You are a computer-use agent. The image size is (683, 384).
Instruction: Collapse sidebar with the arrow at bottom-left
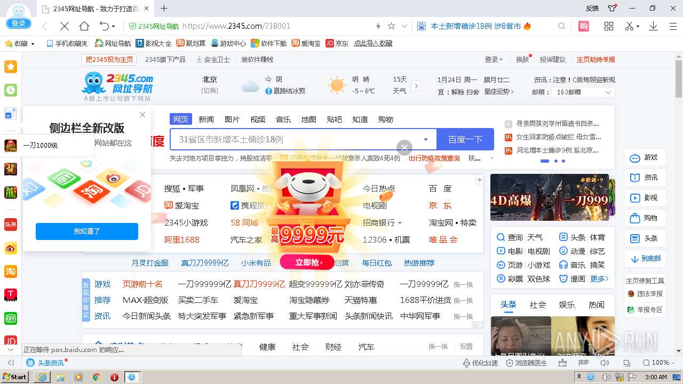[x=10, y=363]
